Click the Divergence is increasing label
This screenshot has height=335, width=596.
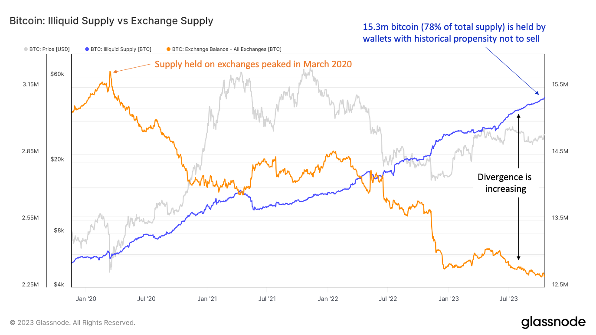click(504, 183)
